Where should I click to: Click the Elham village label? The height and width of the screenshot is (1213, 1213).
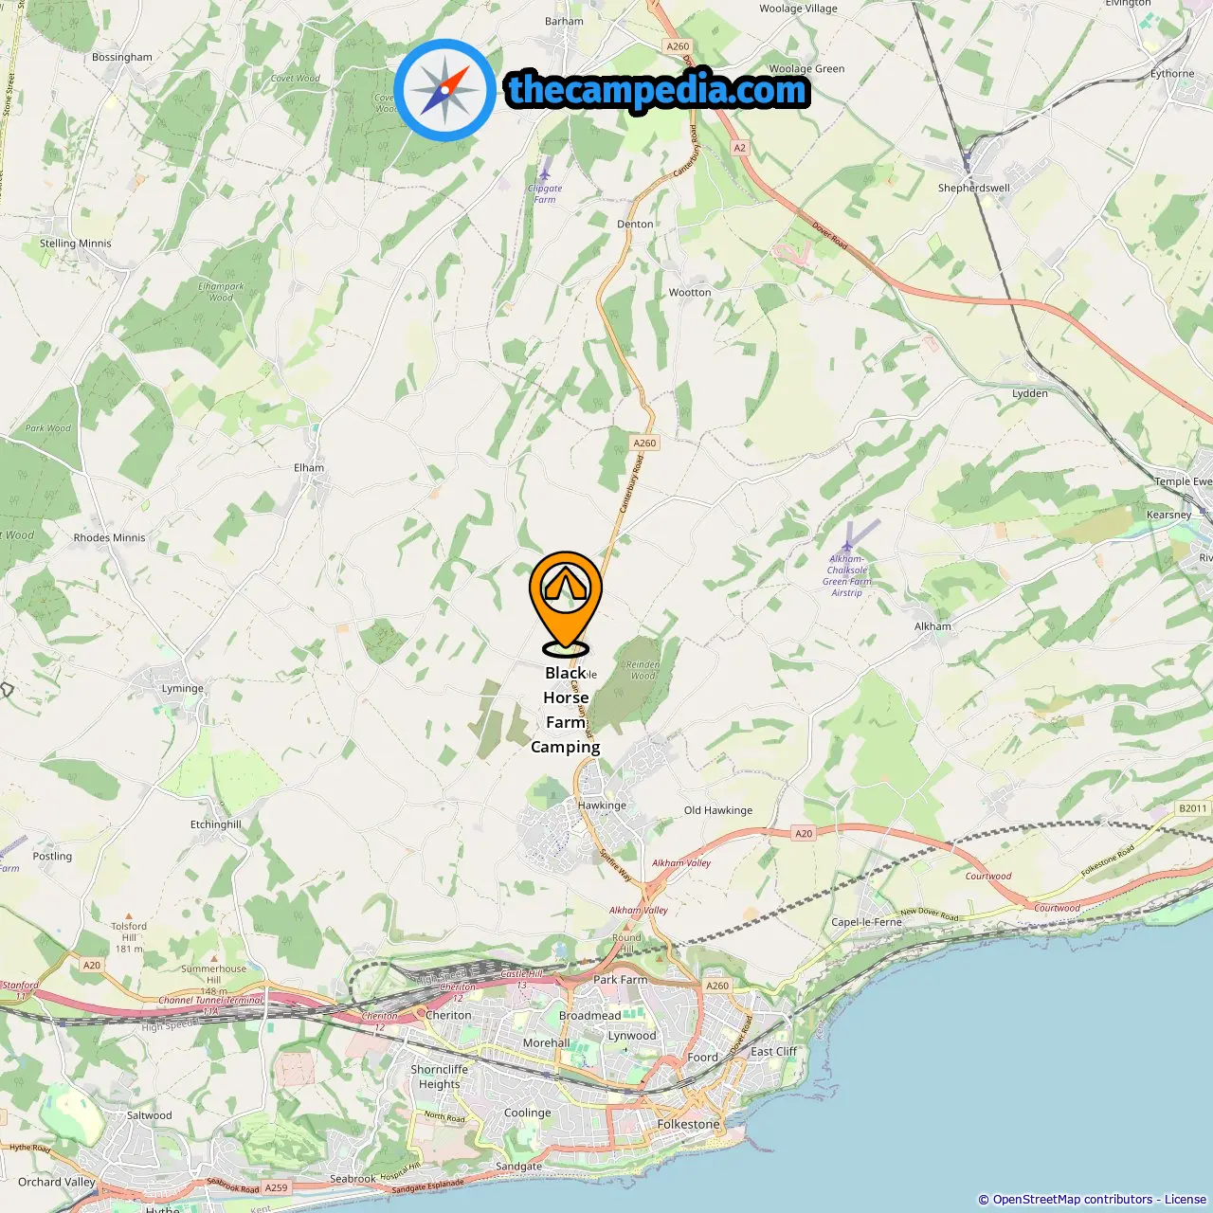click(309, 467)
